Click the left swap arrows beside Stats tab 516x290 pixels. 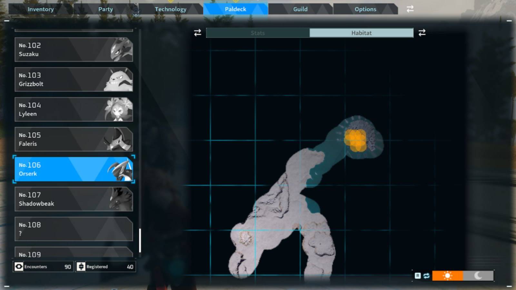[x=197, y=33]
